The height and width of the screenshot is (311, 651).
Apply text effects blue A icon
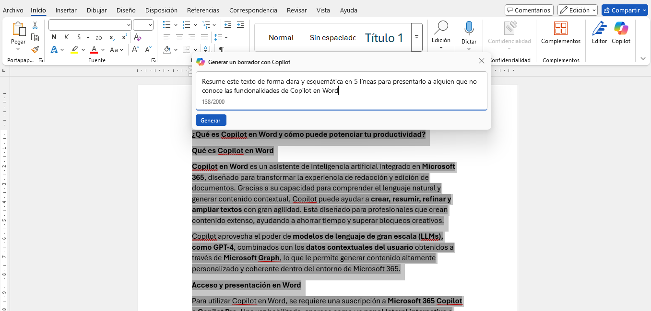(54, 50)
